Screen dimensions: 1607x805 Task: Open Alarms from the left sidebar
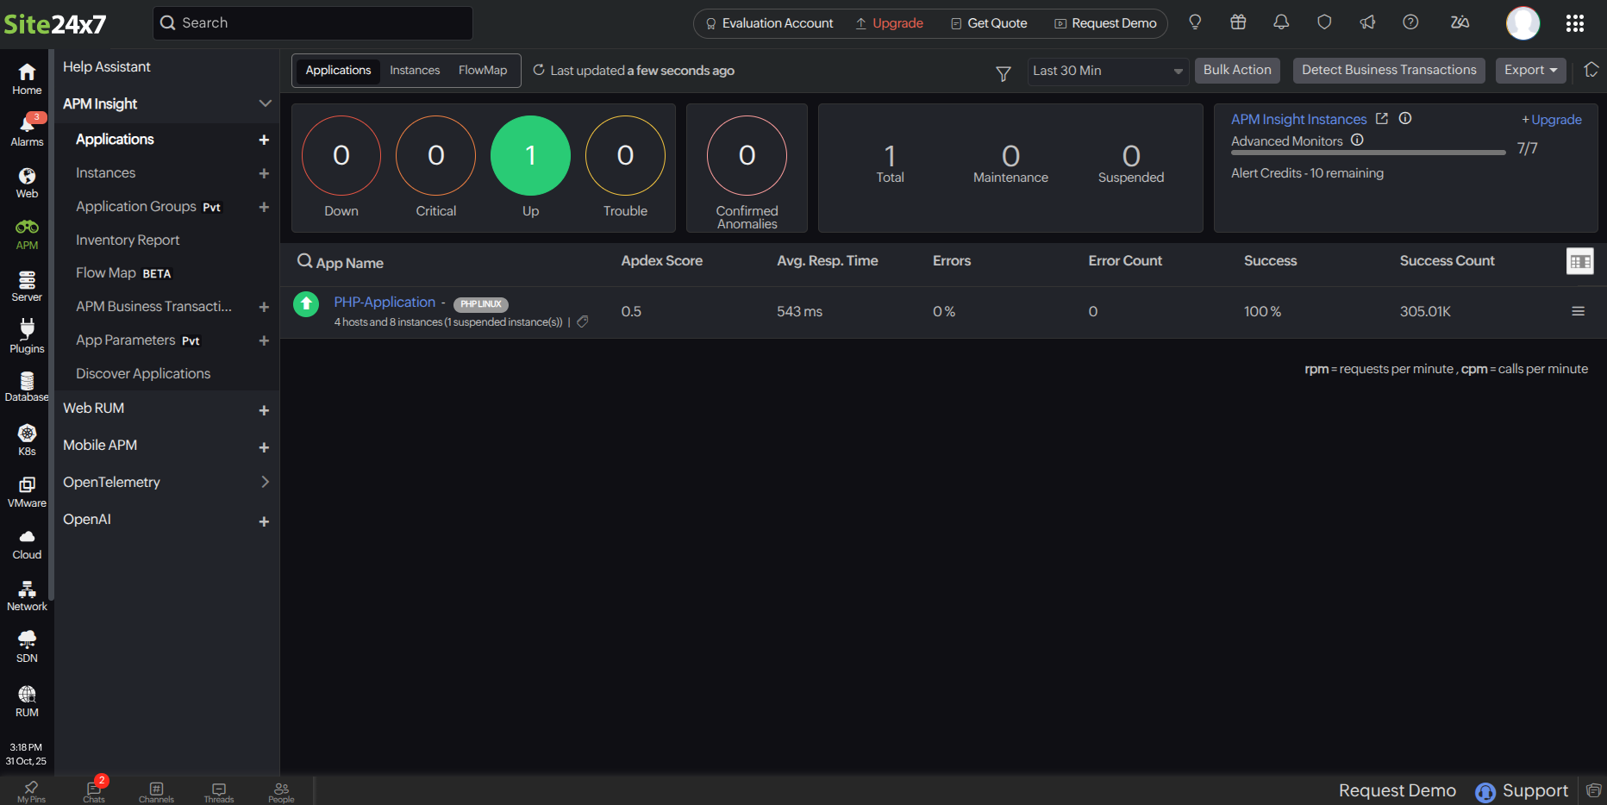[x=26, y=128]
